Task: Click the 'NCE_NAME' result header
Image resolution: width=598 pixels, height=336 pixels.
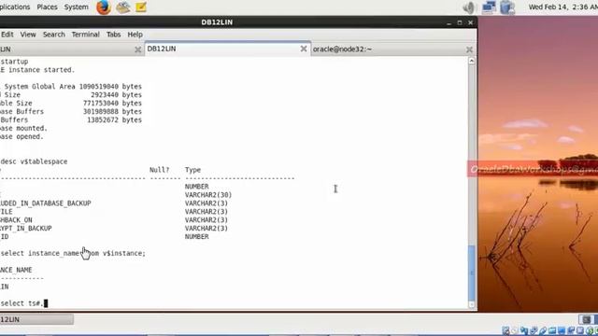Action: [x=16, y=270]
